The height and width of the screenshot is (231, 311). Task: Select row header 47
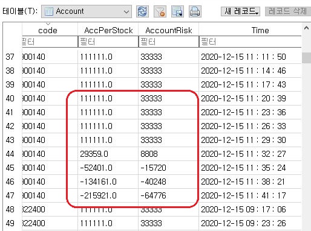10,195
